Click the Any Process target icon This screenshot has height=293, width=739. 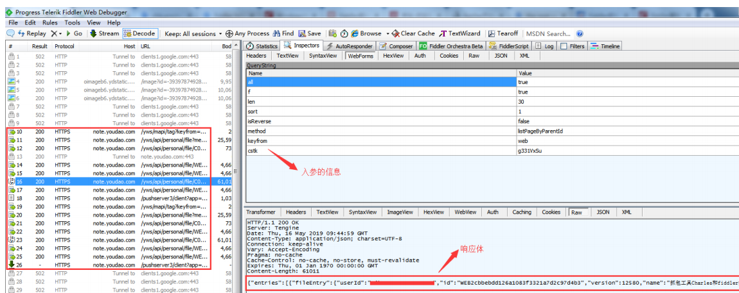click(229, 33)
